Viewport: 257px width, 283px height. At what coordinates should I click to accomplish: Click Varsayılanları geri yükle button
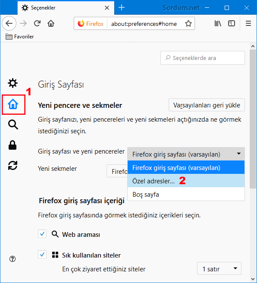pyautogui.click(x=207, y=105)
